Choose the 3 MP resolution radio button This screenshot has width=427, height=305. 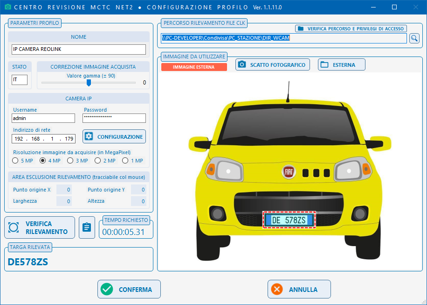(70, 161)
